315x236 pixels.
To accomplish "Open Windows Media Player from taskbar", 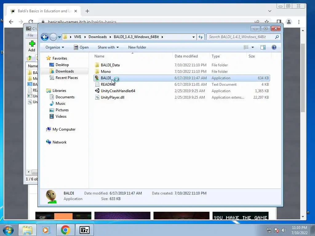I will tap(46, 230).
